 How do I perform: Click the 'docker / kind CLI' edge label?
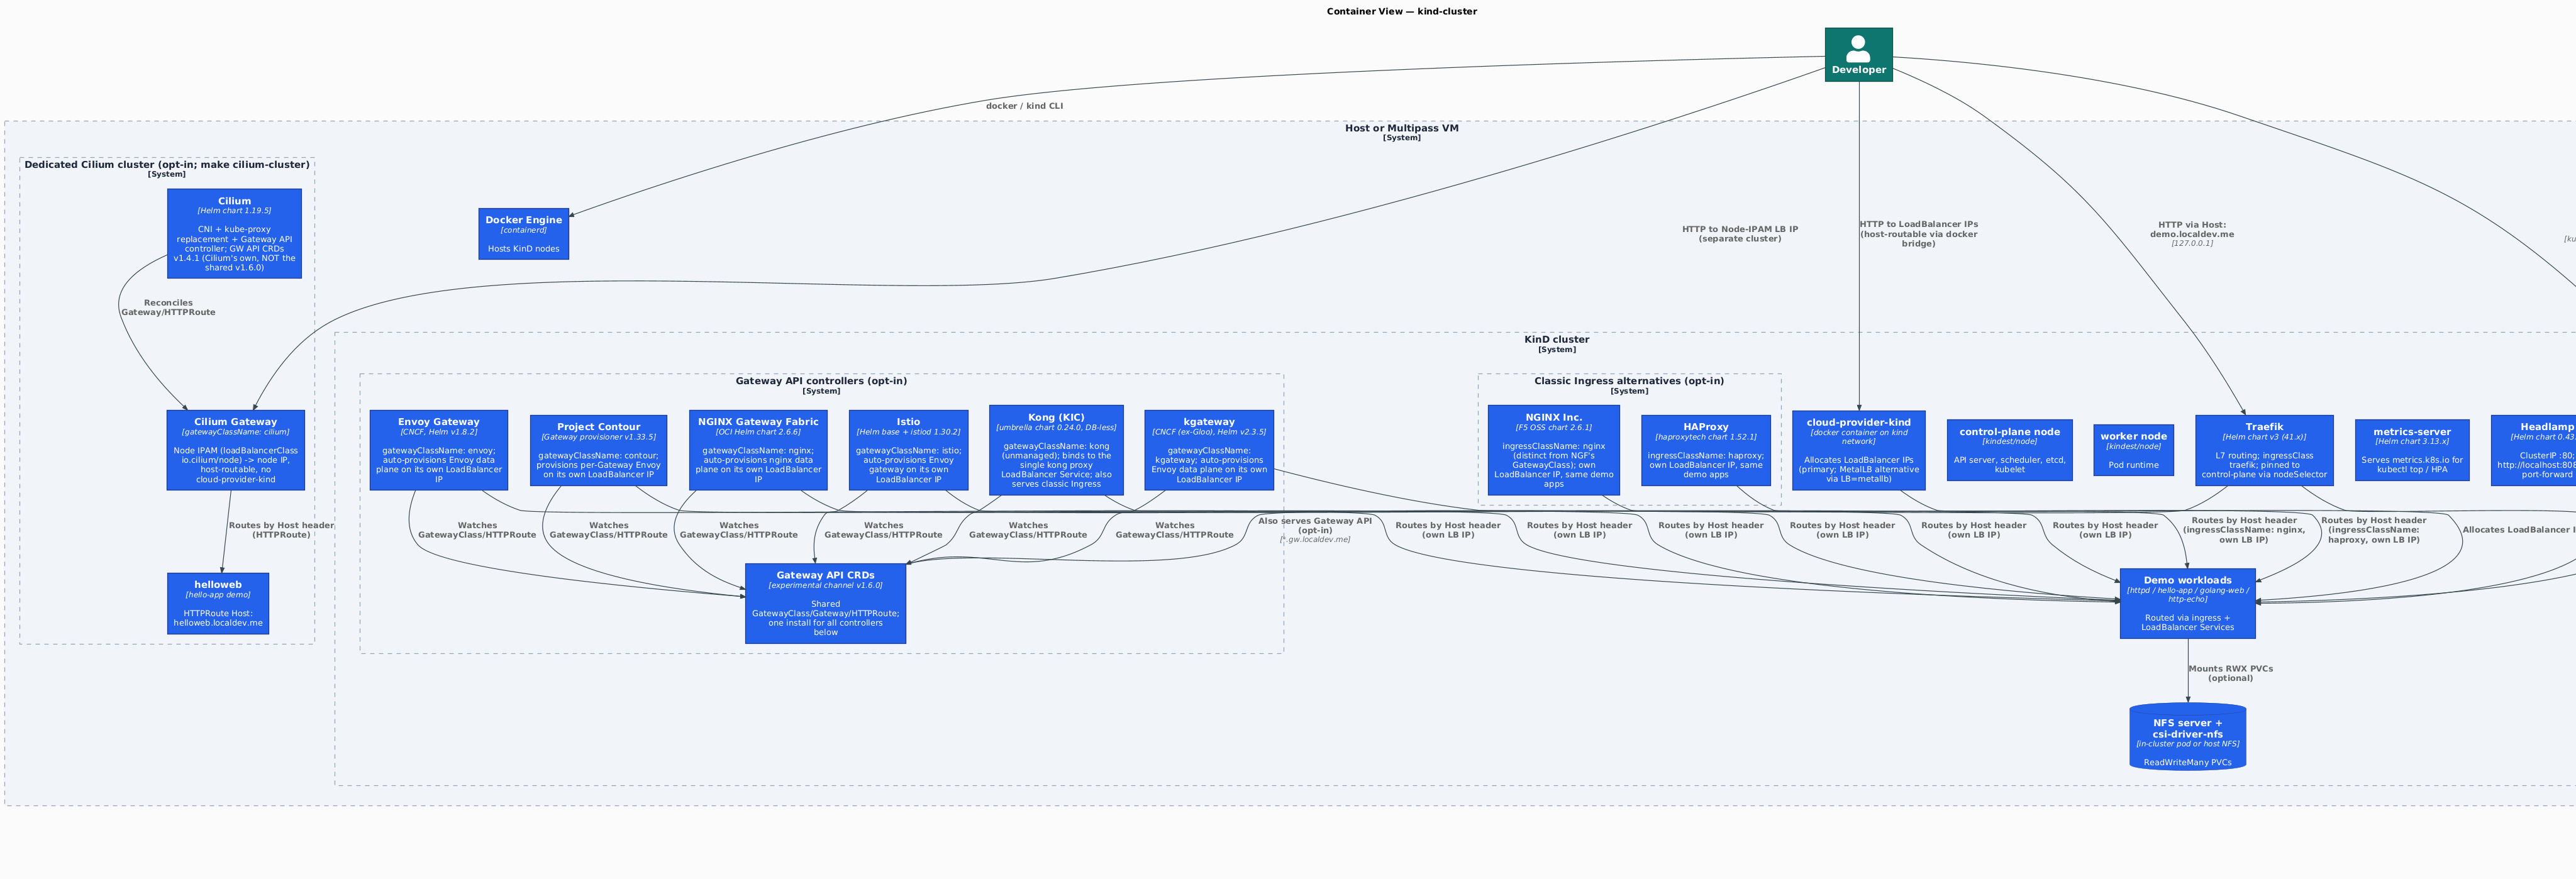[1024, 106]
